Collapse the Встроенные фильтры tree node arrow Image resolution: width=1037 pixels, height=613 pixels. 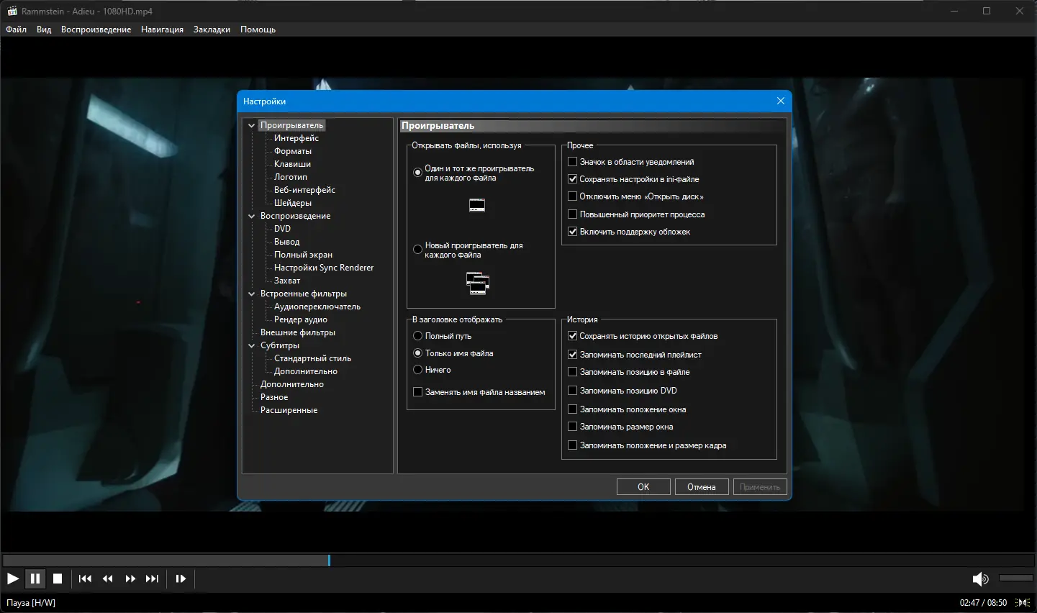252,294
